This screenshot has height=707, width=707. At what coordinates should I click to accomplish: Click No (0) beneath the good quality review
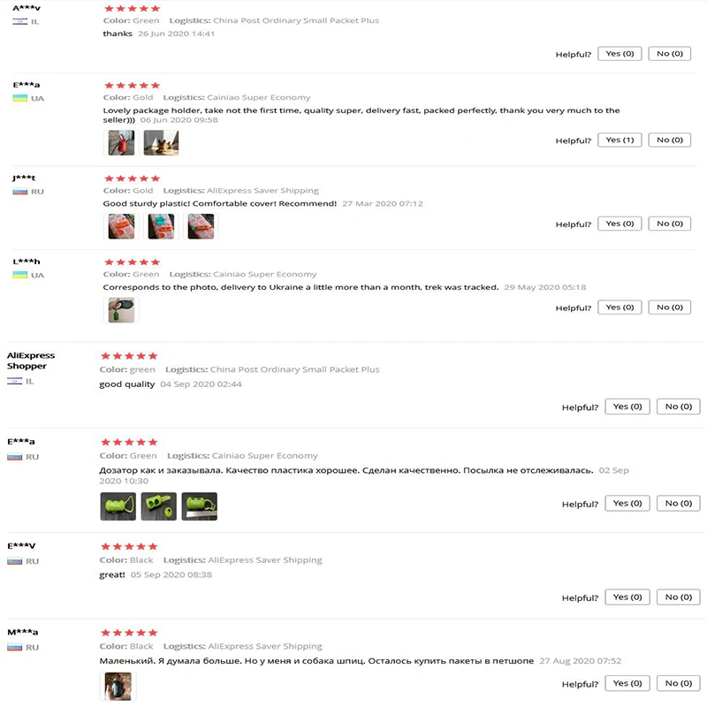pos(677,407)
